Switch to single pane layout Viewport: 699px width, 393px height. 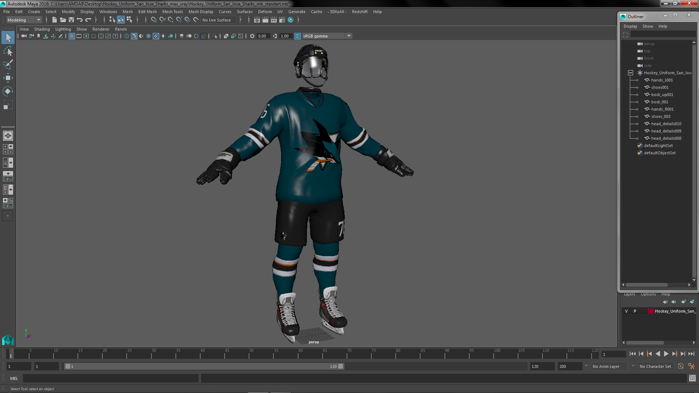pyautogui.click(x=8, y=136)
